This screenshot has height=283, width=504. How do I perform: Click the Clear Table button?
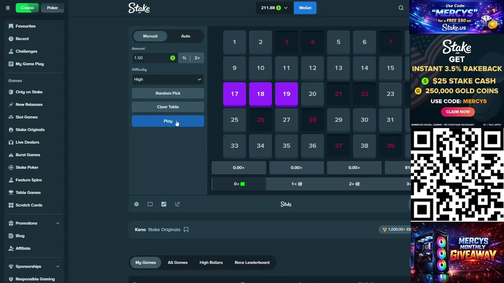pyautogui.click(x=168, y=107)
